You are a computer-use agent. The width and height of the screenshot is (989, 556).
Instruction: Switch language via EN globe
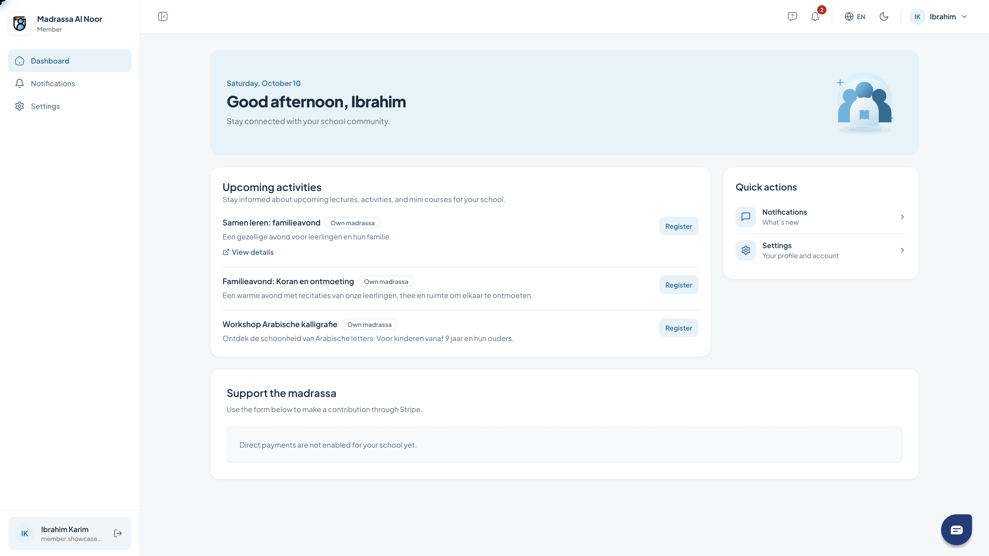coord(855,16)
